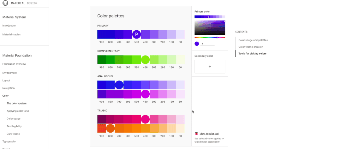Viewport: 341px width, 149px height.
Task: Select Applying color to UI page
Action: pos(18,111)
